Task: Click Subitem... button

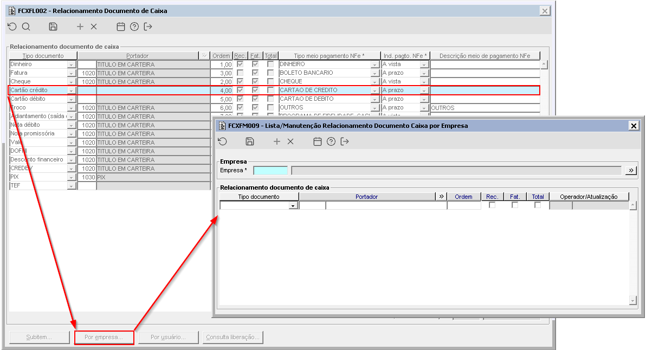Action: point(39,337)
